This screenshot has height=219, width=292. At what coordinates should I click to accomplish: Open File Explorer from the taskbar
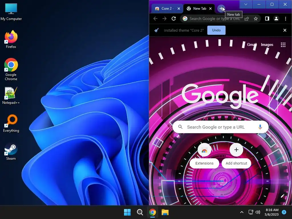(x=165, y=212)
